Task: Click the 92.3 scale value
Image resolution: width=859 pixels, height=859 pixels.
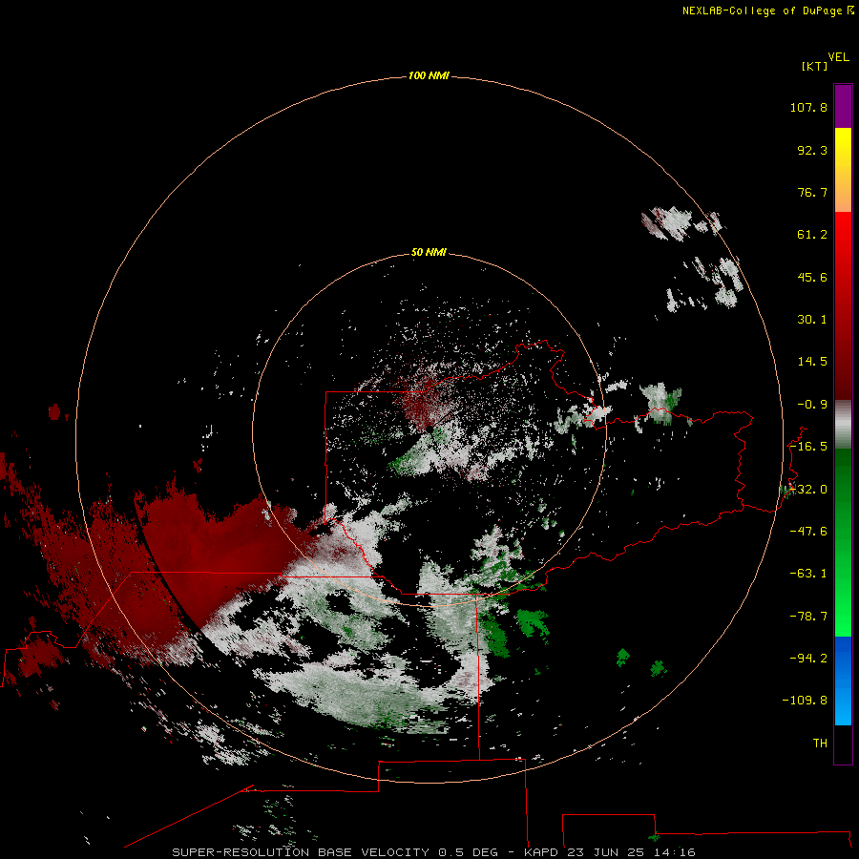Action: (x=812, y=150)
